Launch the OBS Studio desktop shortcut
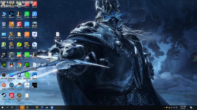The width and height of the screenshot is (197, 110). pos(4,76)
